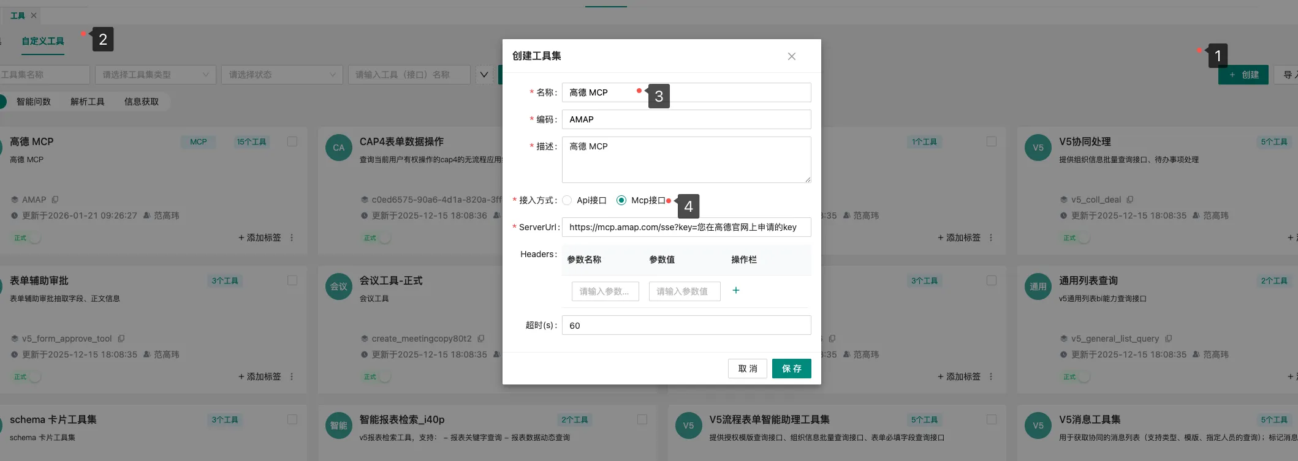Focus the 工具集名称 search input
Viewport: 1298px width, 461px height.
click(x=44, y=75)
